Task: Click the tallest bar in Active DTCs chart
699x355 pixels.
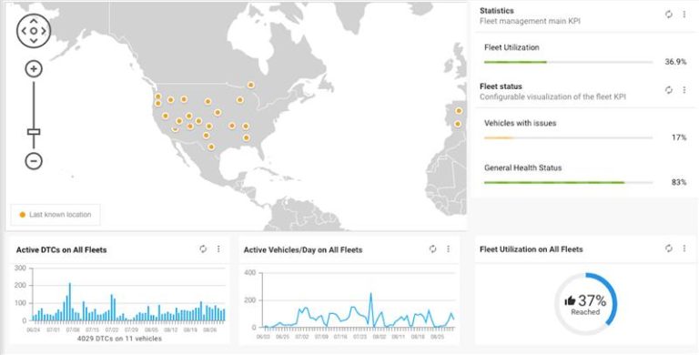Action: (69, 301)
